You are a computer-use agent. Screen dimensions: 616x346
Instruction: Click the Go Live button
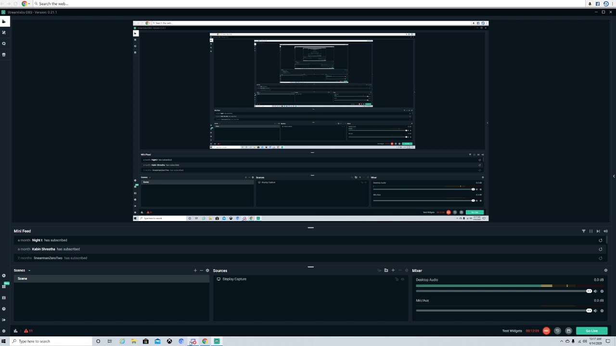(x=592, y=331)
